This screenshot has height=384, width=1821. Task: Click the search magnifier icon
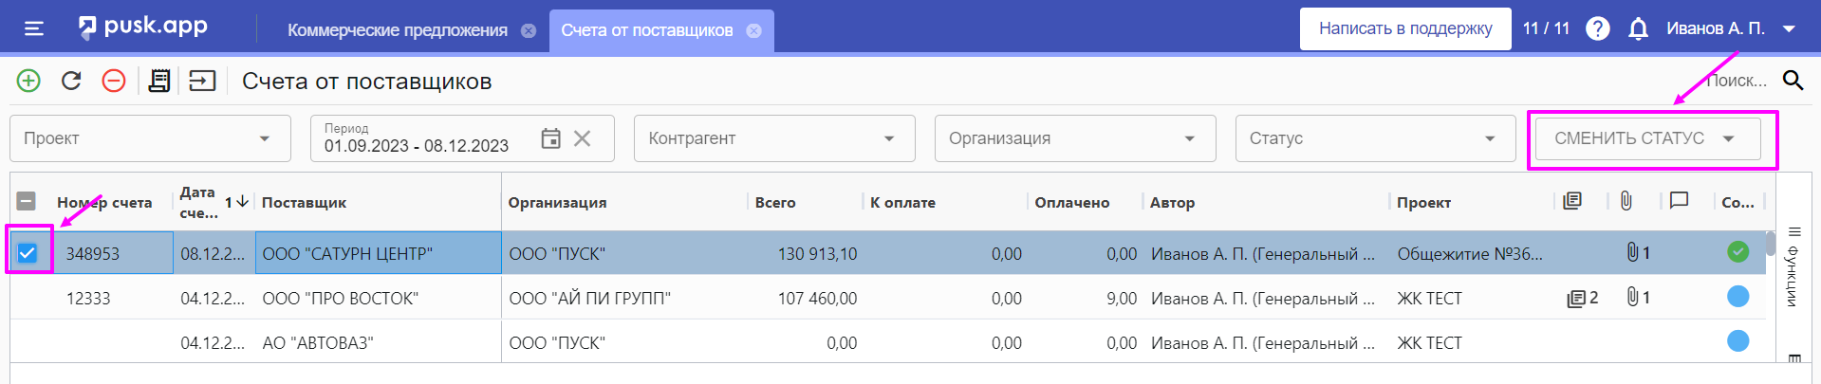point(1793,81)
